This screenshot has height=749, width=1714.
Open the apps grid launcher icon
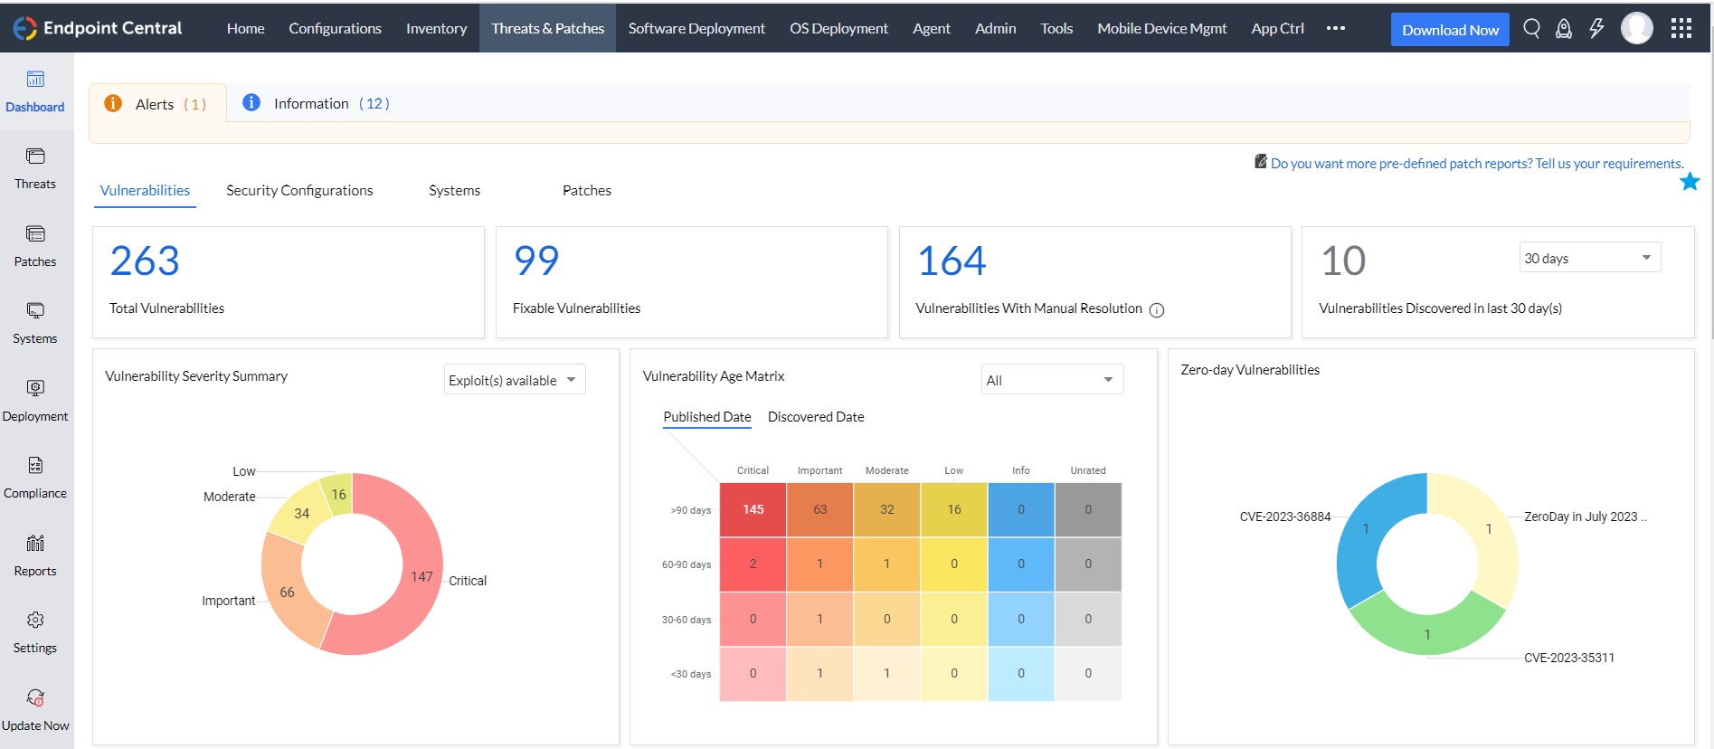coord(1681,29)
